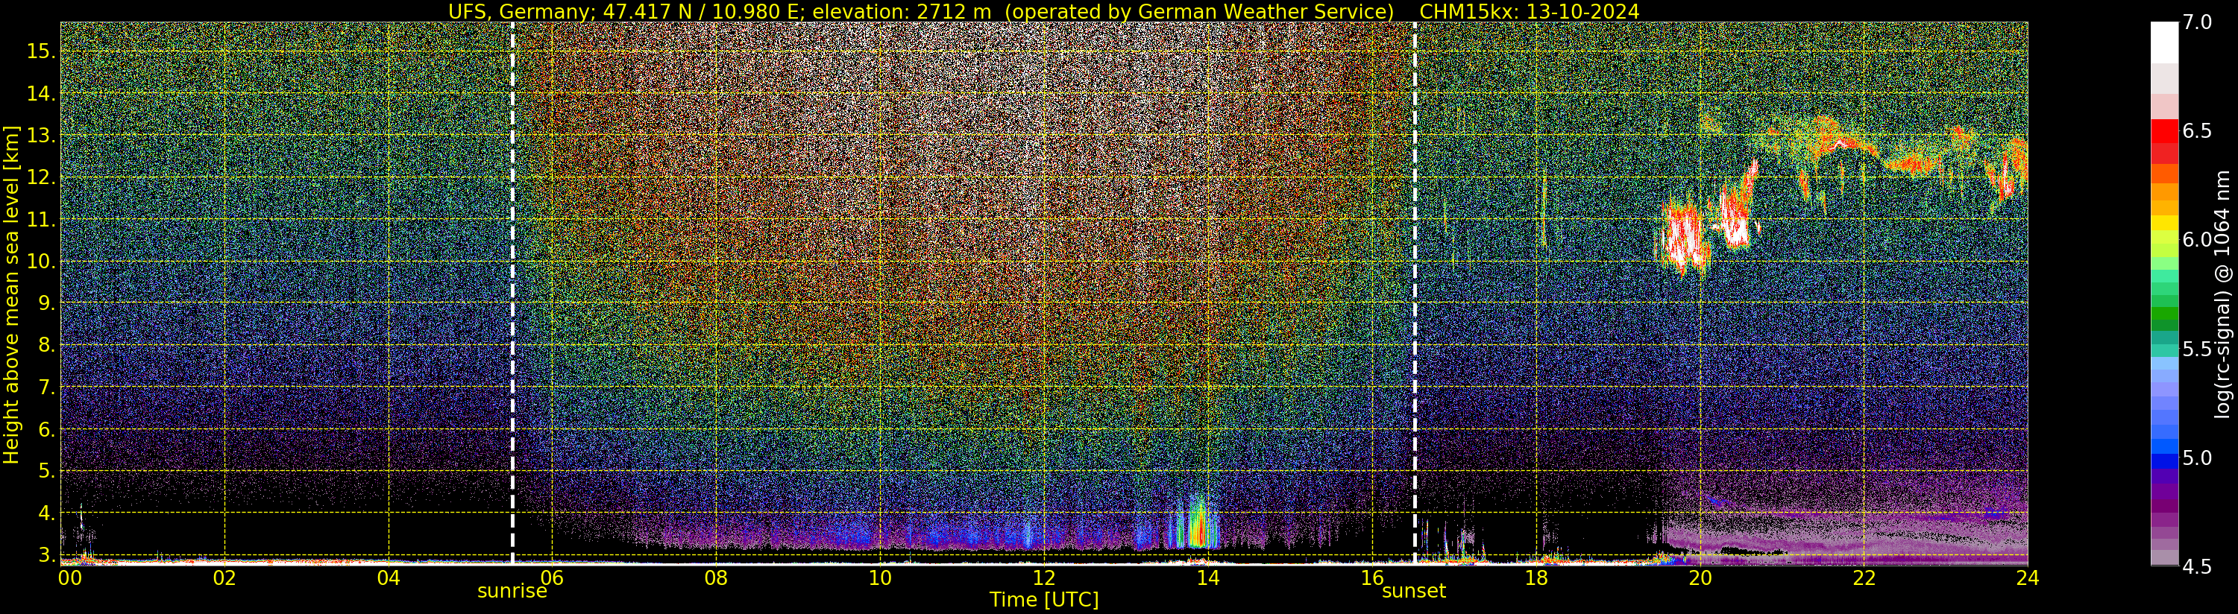Image resolution: width=2238 pixels, height=614 pixels.
Task: Click the height axis tick '9.'
Action: click(x=46, y=303)
